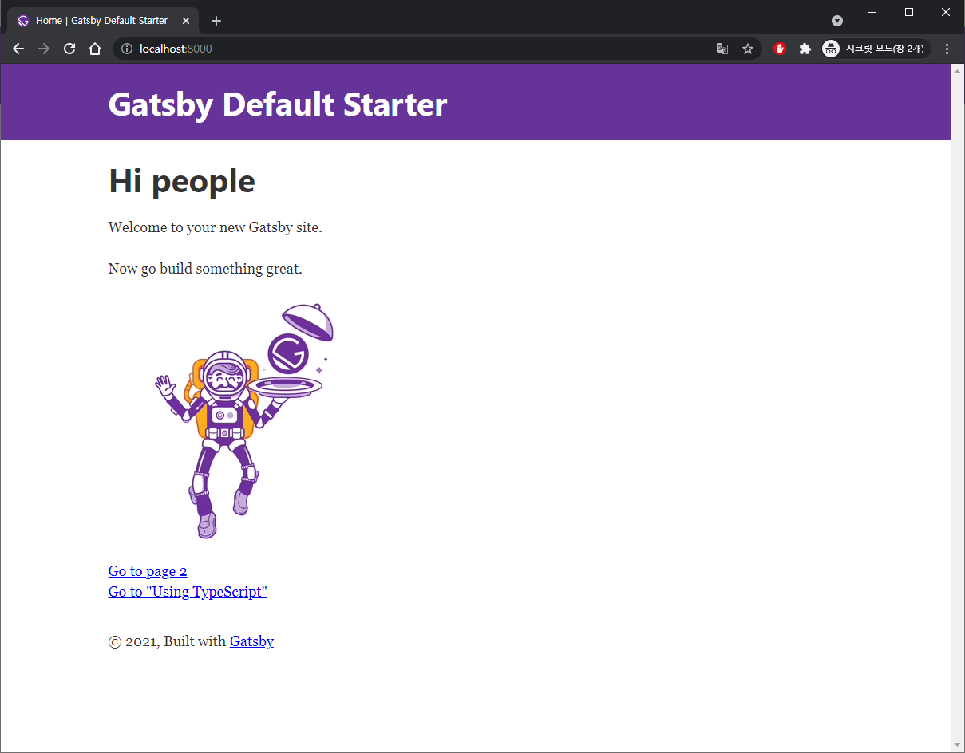Click the Gatsby astronaut image
The image size is (965, 753).
click(x=244, y=421)
